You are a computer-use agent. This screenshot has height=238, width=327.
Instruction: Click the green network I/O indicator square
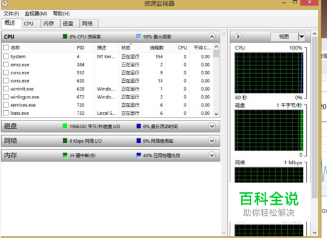point(65,141)
